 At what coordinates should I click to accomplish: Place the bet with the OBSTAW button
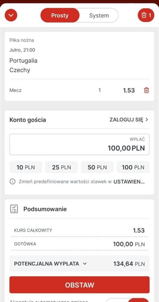(x=79, y=285)
